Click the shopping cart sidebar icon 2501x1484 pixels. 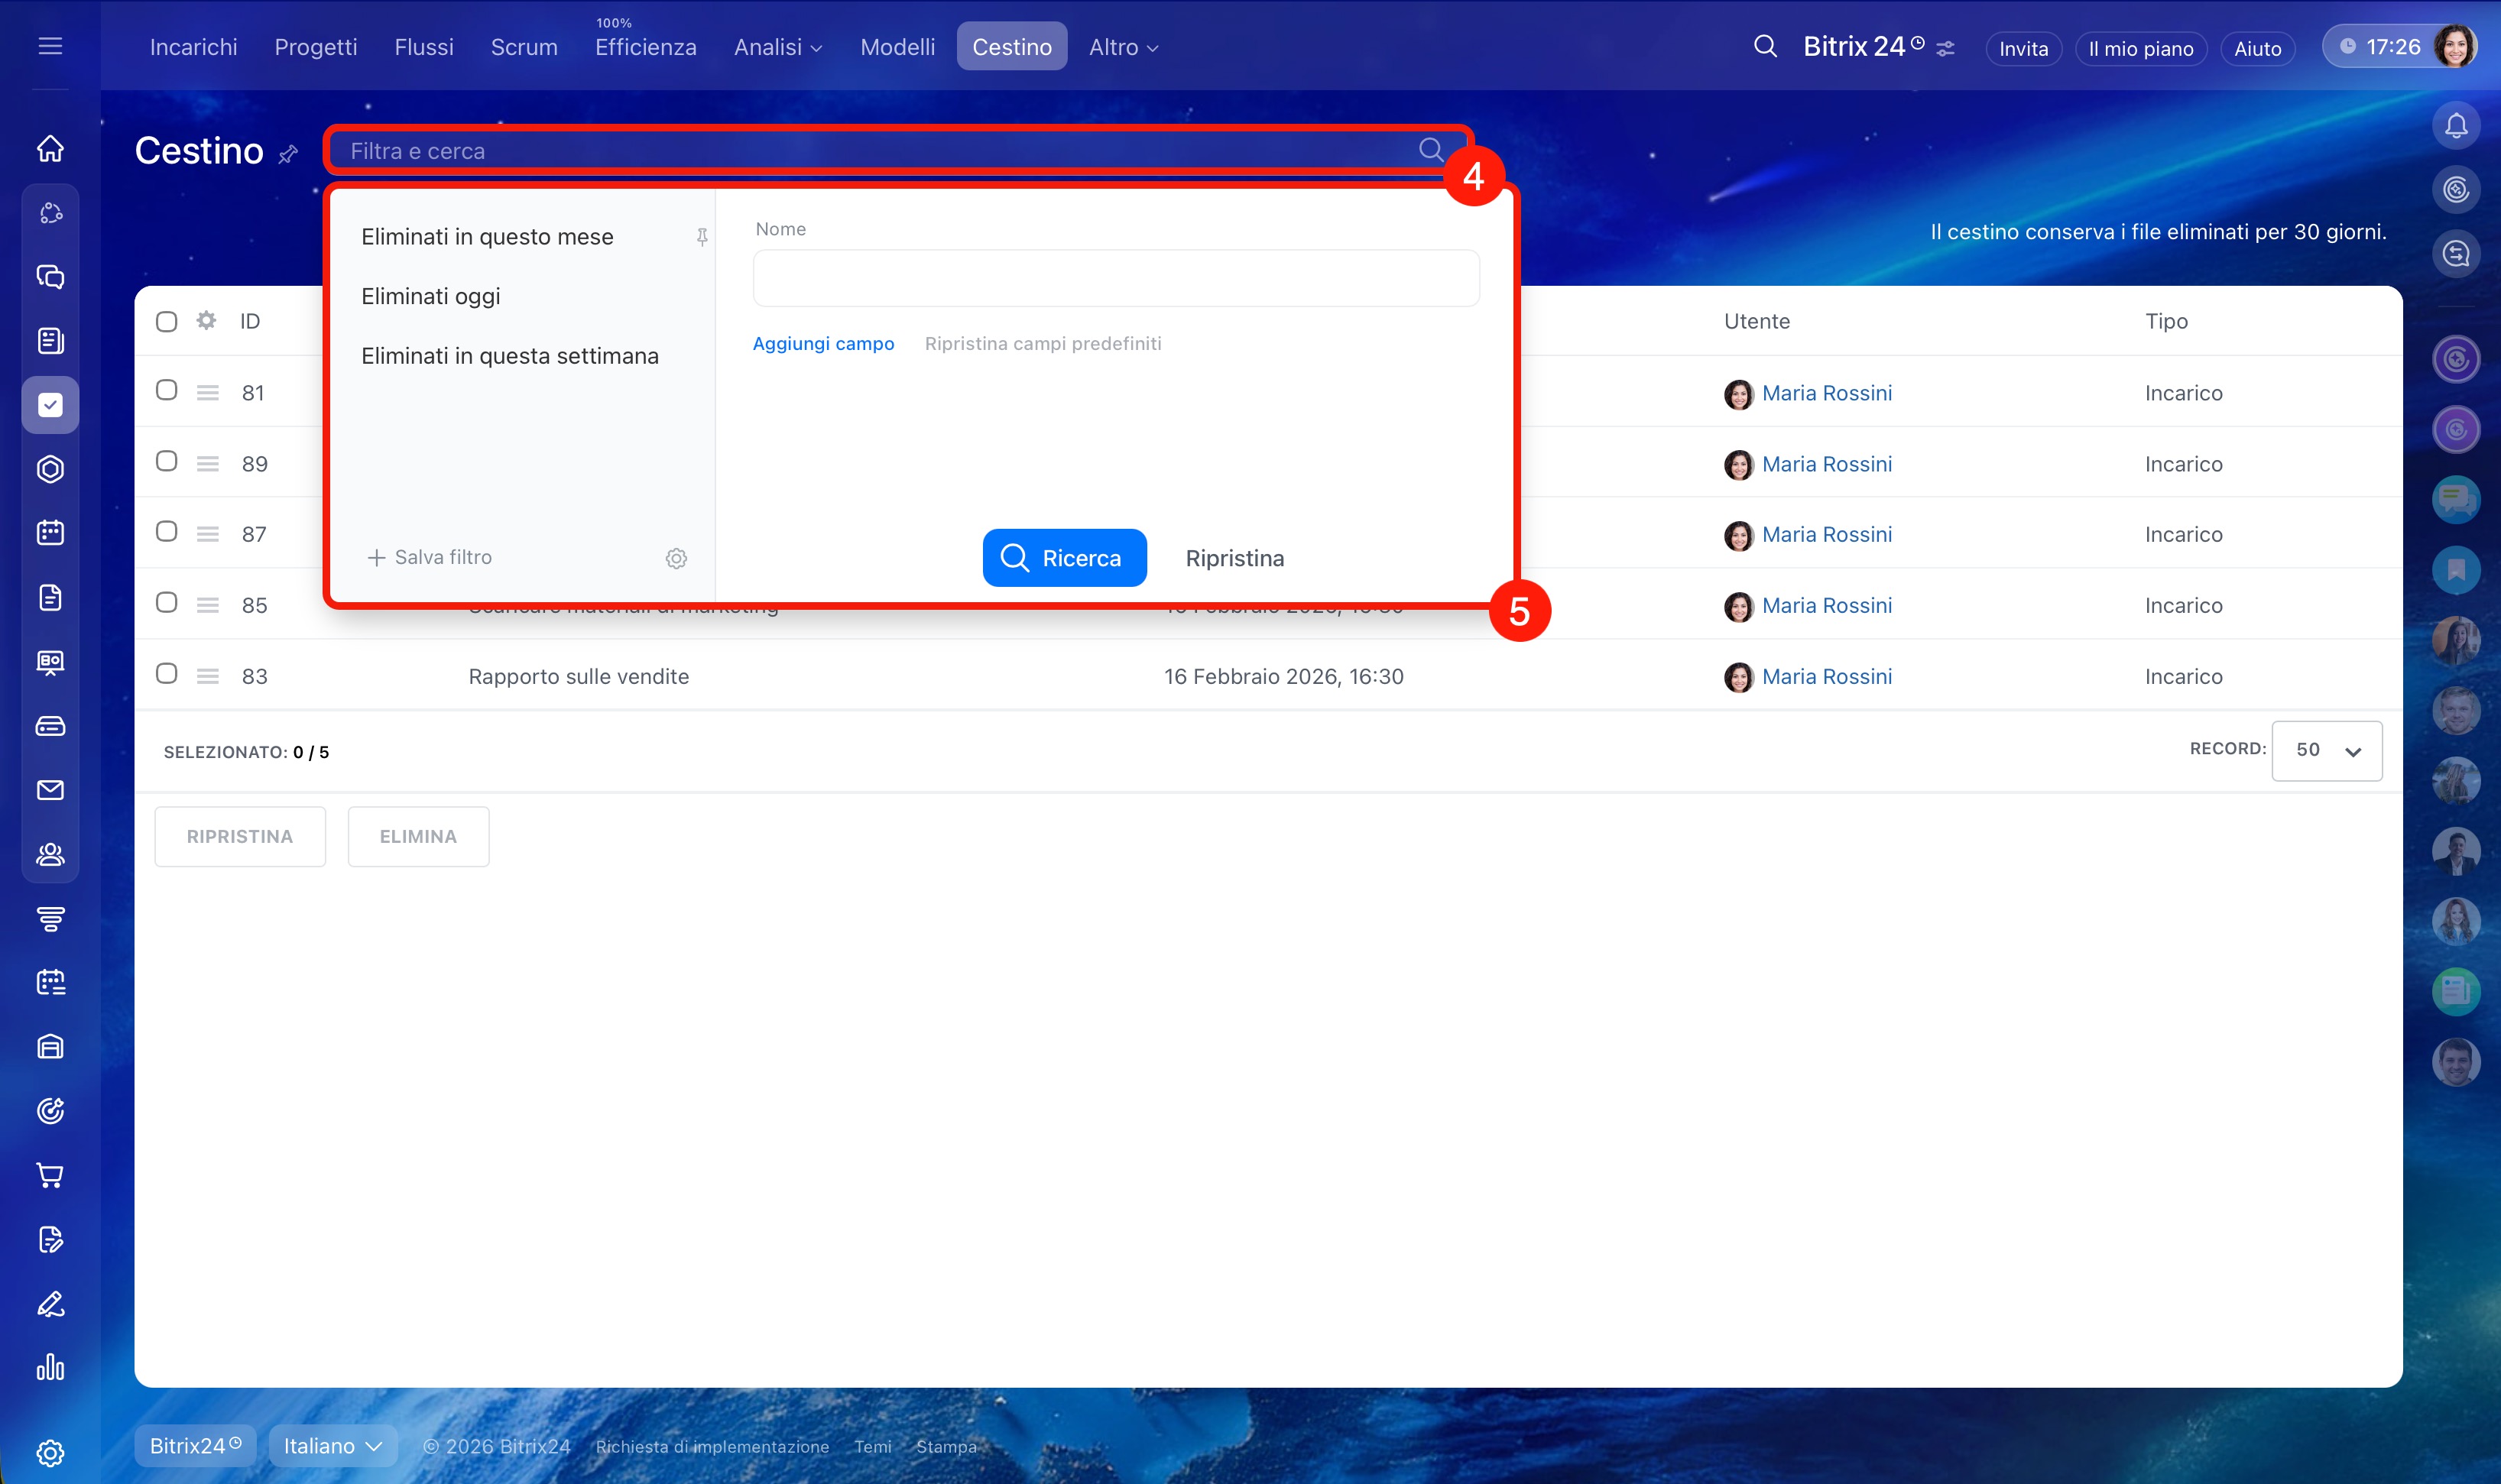click(50, 1175)
